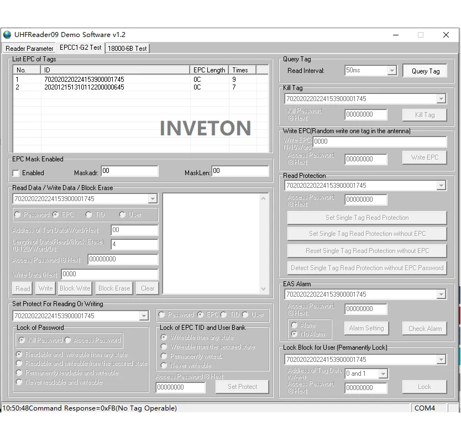Click Set Single Tag Read Protection without EPC
The height and width of the screenshot is (442, 461).
[x=367, y=234]
